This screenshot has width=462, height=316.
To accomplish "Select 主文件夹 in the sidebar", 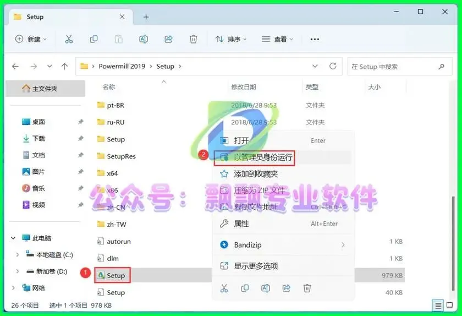I will (45, 89).
